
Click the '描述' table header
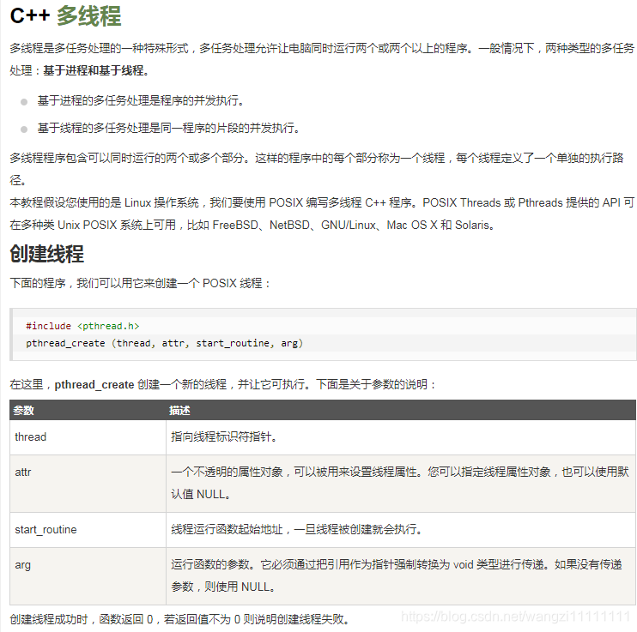coord(179,411)
